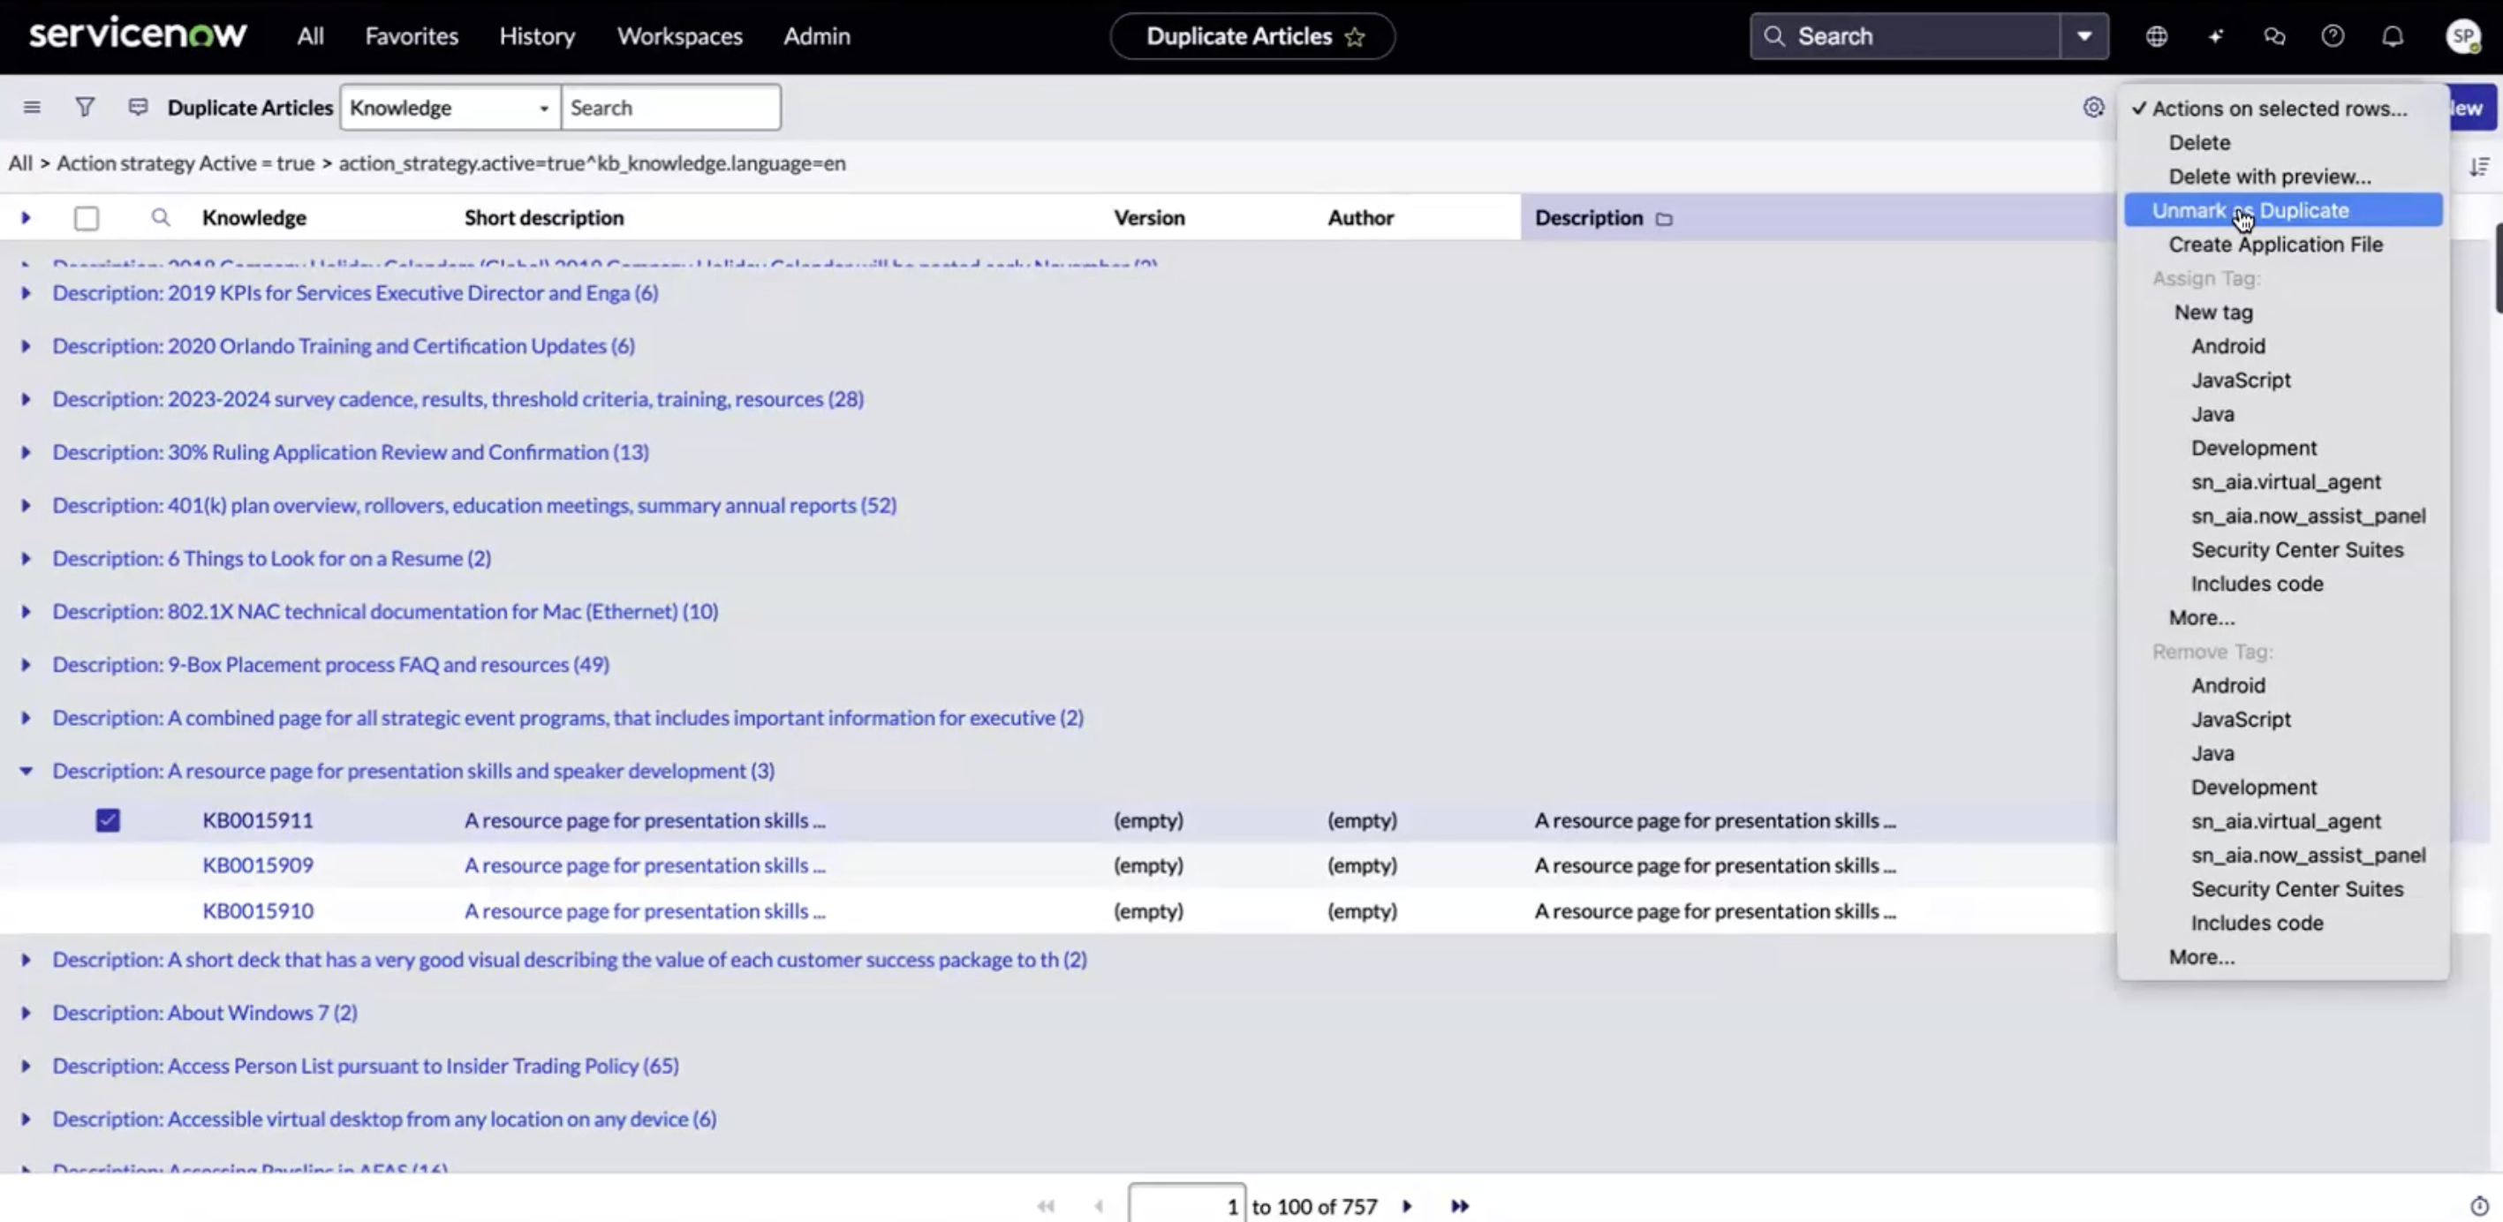
Task: Open the Knowledge search field dropdown
Action: point(450,107)
